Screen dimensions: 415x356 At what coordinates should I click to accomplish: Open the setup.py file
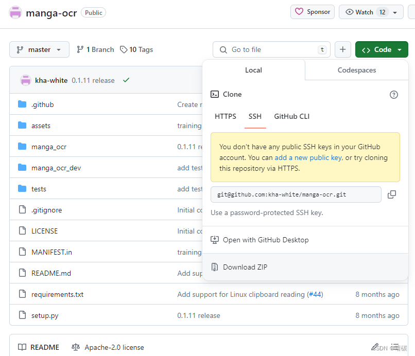click(x=45, y=315)
